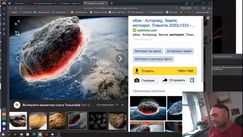The width and height of the screenshot is (243, 137).
Task: Open related picture of asteroid over Earth horizon
Action: pos(148,108)
